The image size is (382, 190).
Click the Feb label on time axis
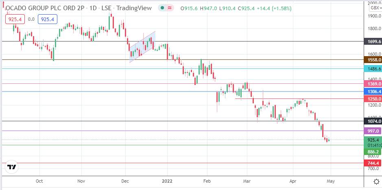207,181
